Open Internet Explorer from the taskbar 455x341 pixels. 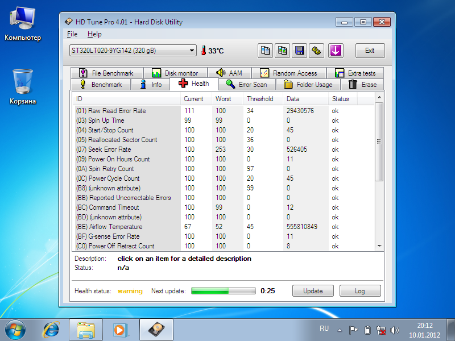(52, 329)
